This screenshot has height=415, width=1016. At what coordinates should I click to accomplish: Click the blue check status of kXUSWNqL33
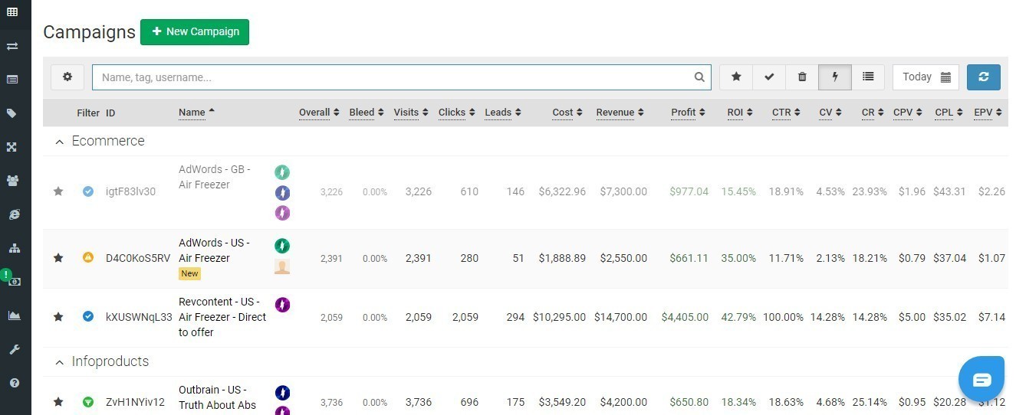[88, 316]
